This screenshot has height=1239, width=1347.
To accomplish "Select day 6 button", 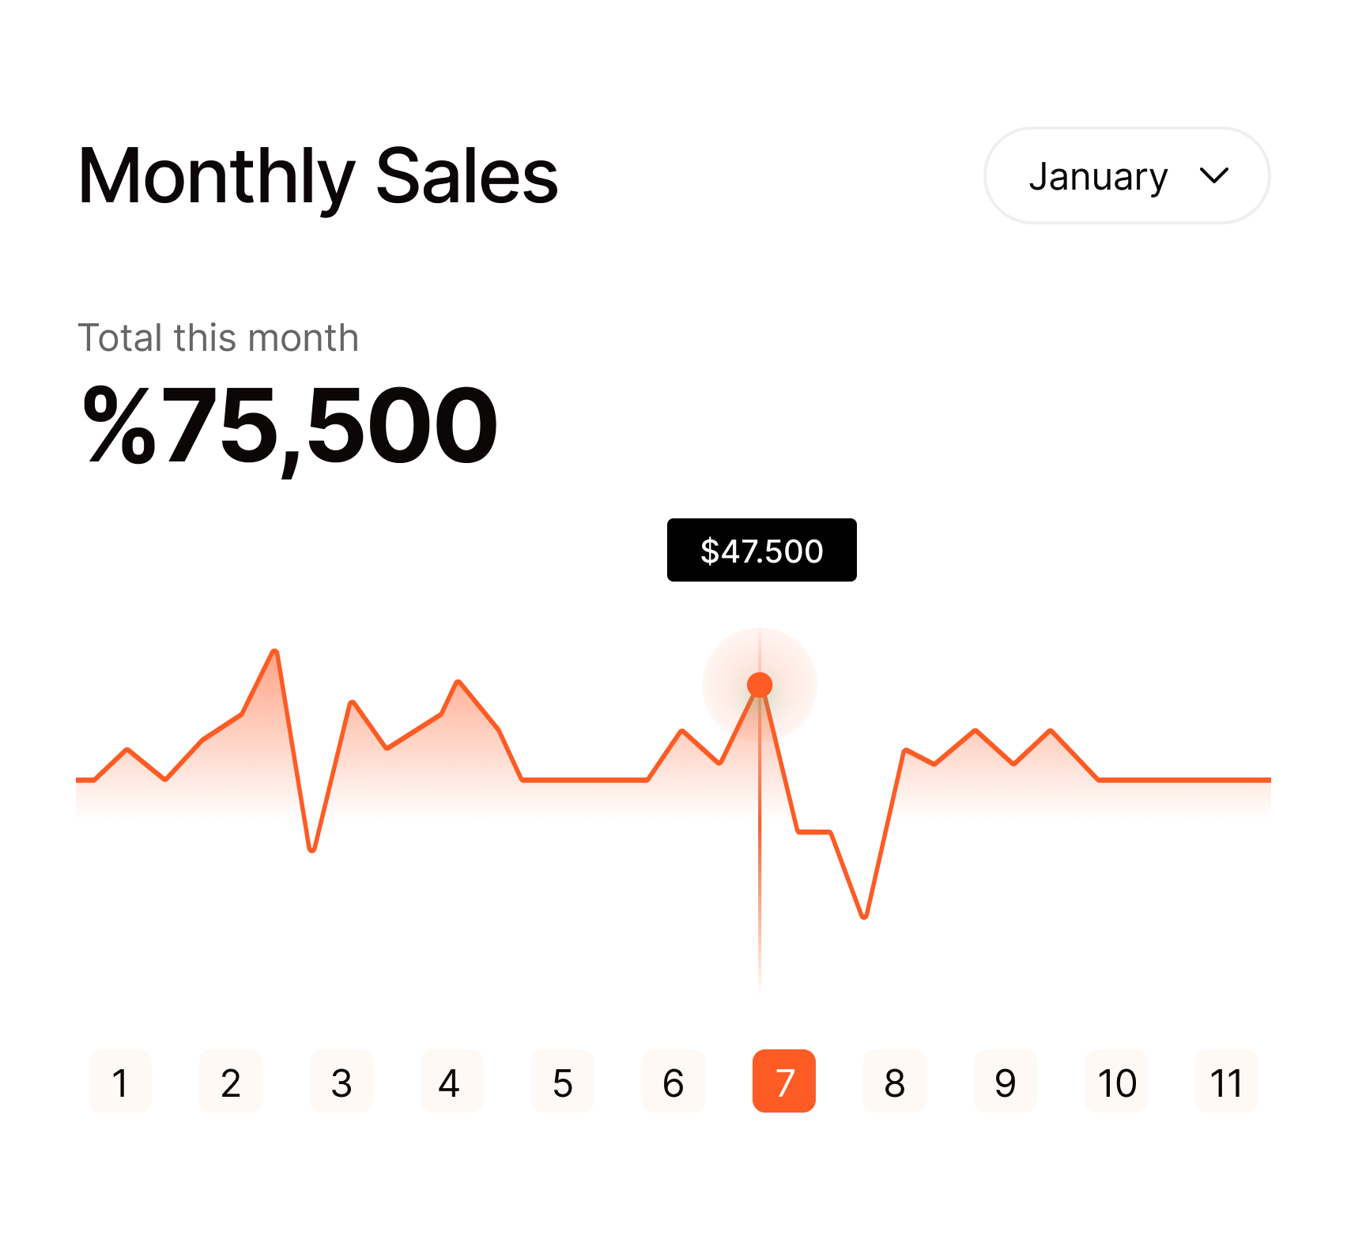I will tap(673, 1081).
